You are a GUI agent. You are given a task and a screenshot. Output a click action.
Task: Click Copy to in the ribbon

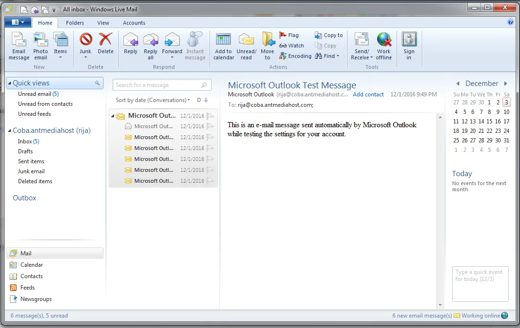(x=329, y=35)
